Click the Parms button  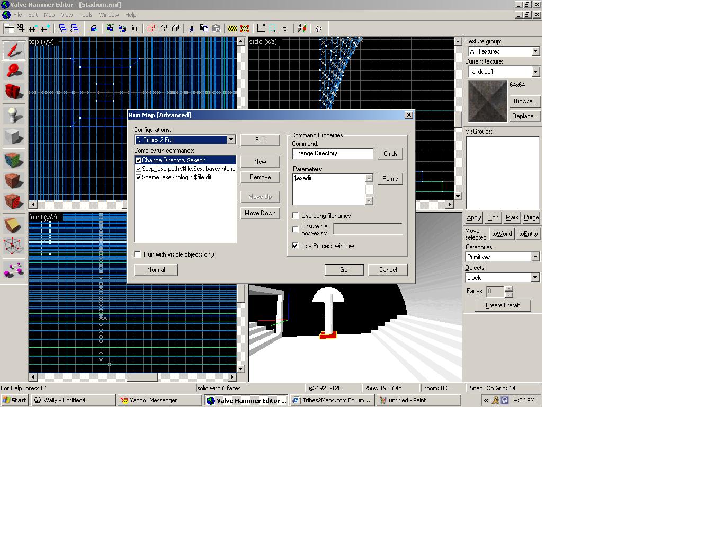point(390,179)
